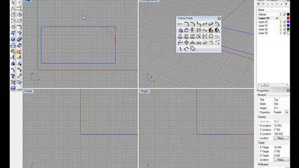Image resolution: width=299 pixels, height=168 pixels.
Task: Select the Ellipse tool
Action: click(x=19, y=14)
